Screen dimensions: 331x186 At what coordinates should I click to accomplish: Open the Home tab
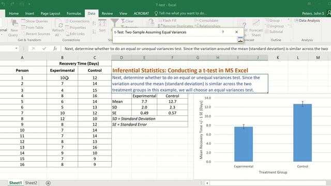[14, 13]
